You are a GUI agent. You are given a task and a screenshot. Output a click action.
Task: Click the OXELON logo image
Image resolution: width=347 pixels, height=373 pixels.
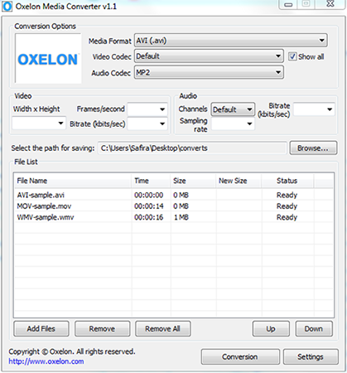click(x=48, y=59)
